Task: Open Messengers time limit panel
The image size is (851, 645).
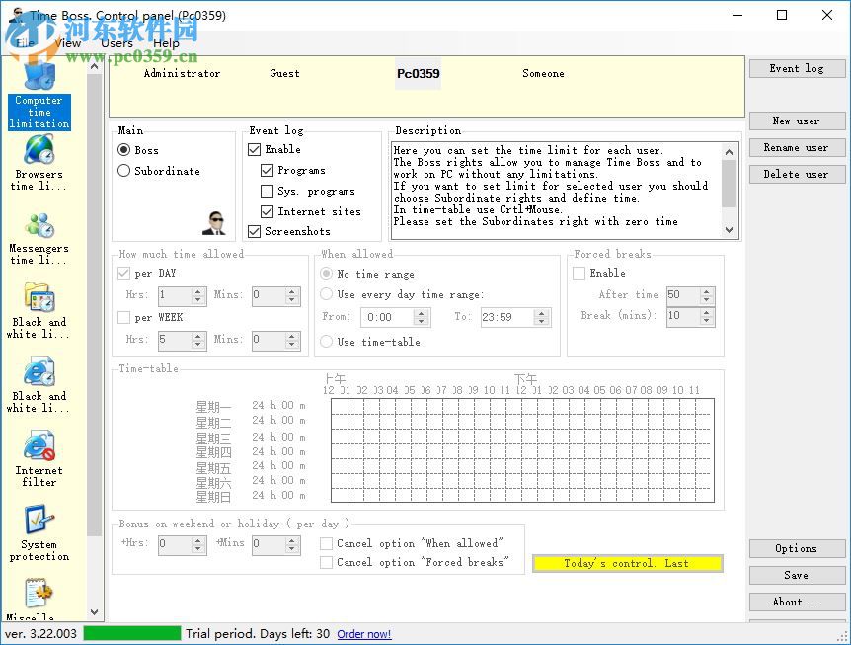Action: tap(39, 237)
